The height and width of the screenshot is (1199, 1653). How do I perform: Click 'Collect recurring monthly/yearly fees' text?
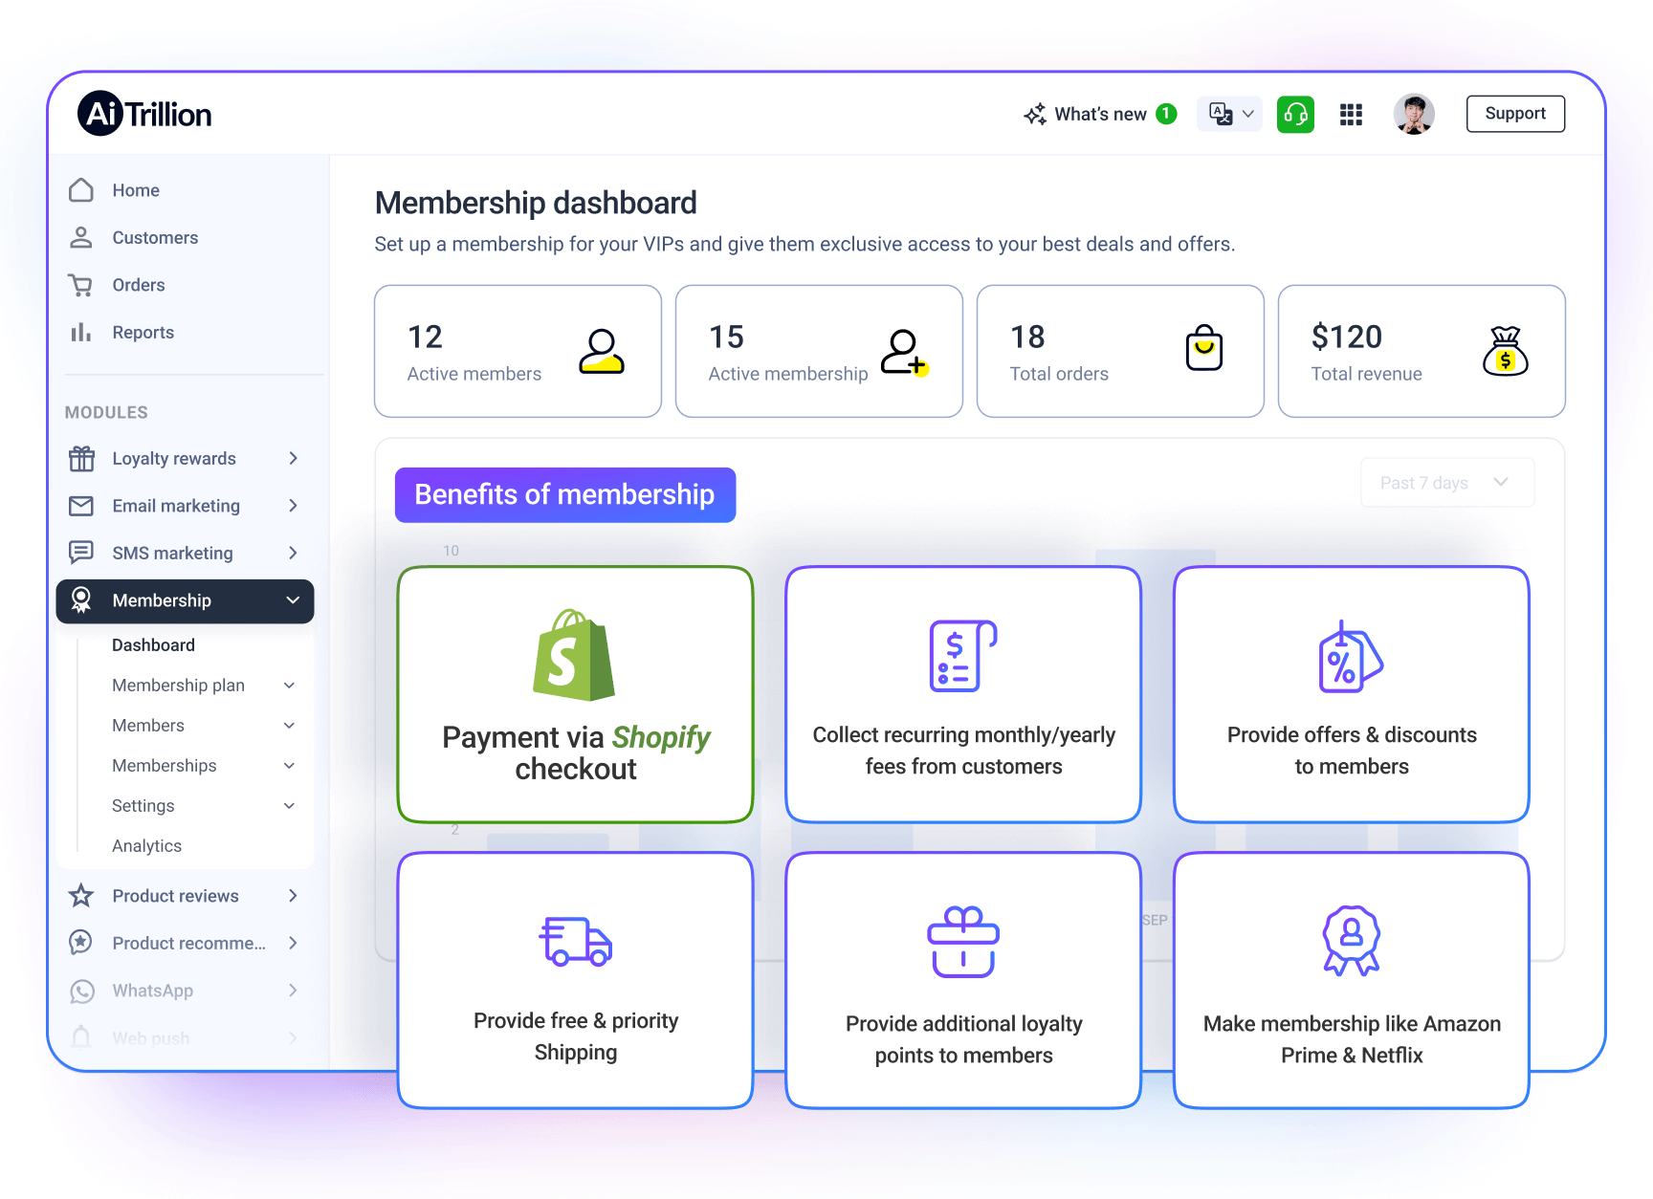click(964, 751)
